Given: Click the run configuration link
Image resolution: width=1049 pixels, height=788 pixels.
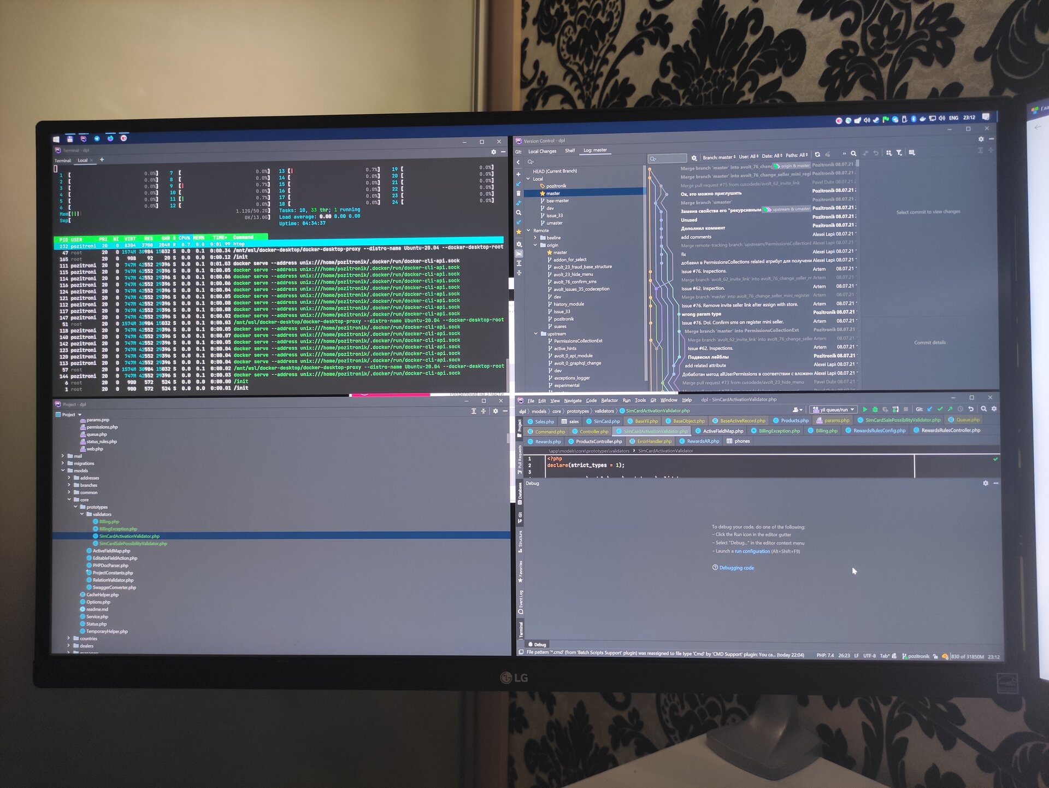Looking at the screenshot, I should 752,551.
